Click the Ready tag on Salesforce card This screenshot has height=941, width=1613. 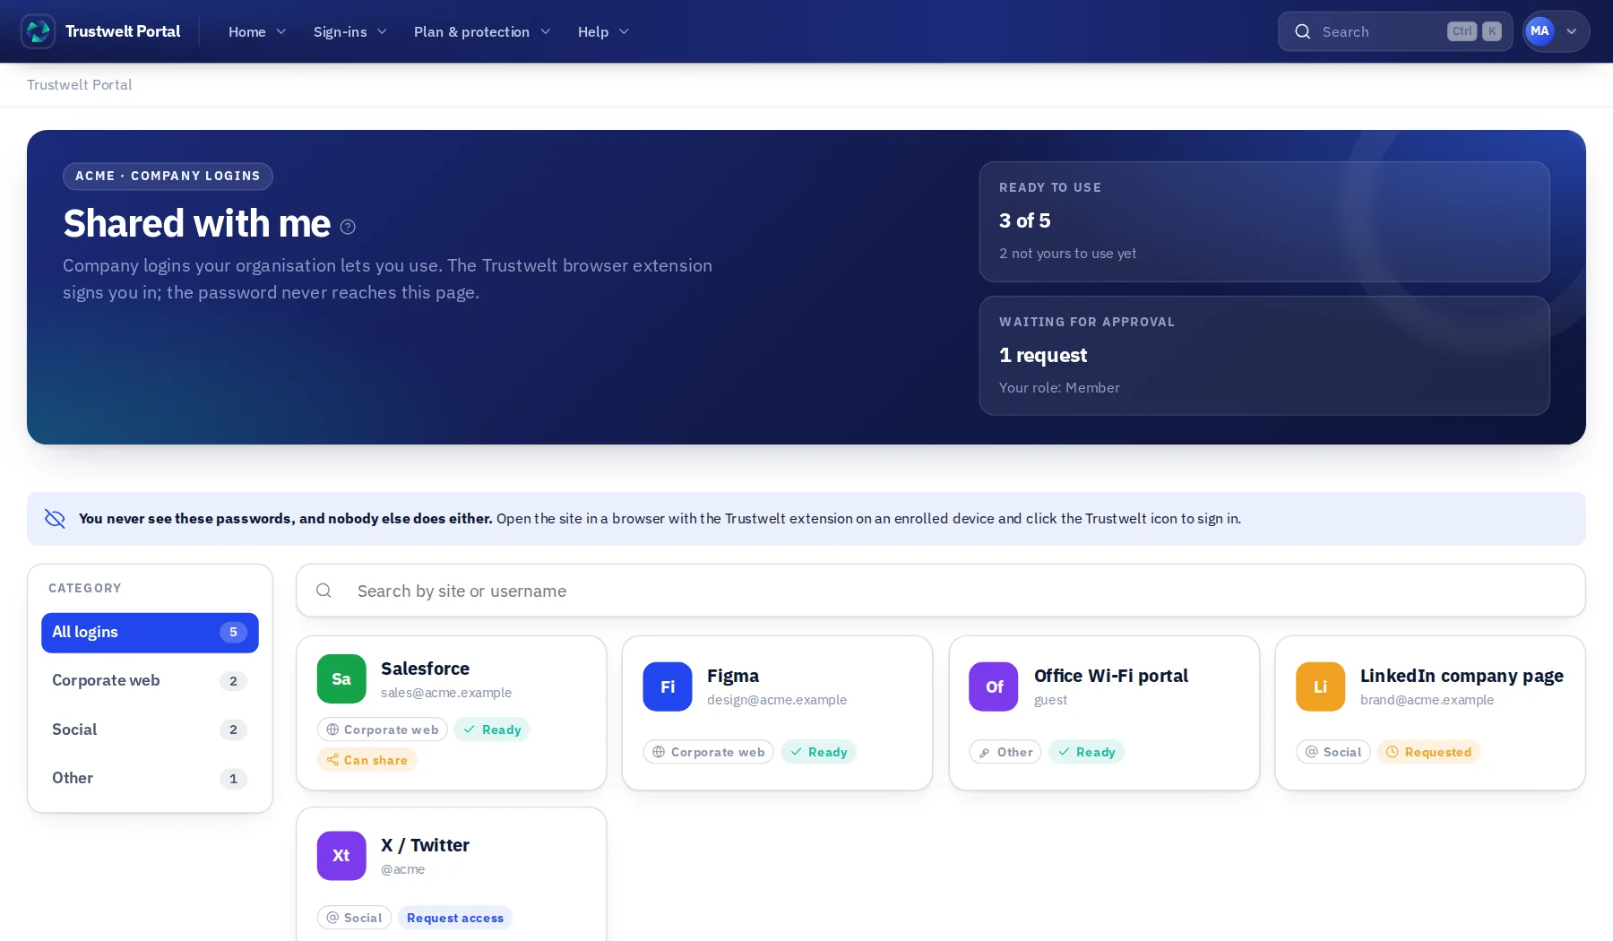pos(492,729)
